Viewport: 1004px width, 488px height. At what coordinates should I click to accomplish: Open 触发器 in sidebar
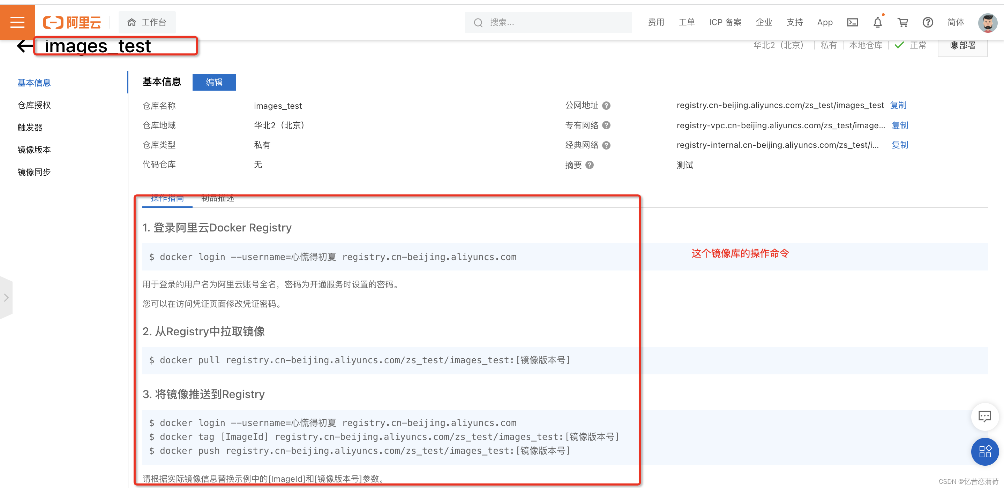tap(30, 127)
